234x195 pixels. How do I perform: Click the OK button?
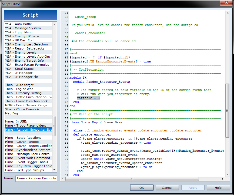pyautogui.click(x=142, y=187)
